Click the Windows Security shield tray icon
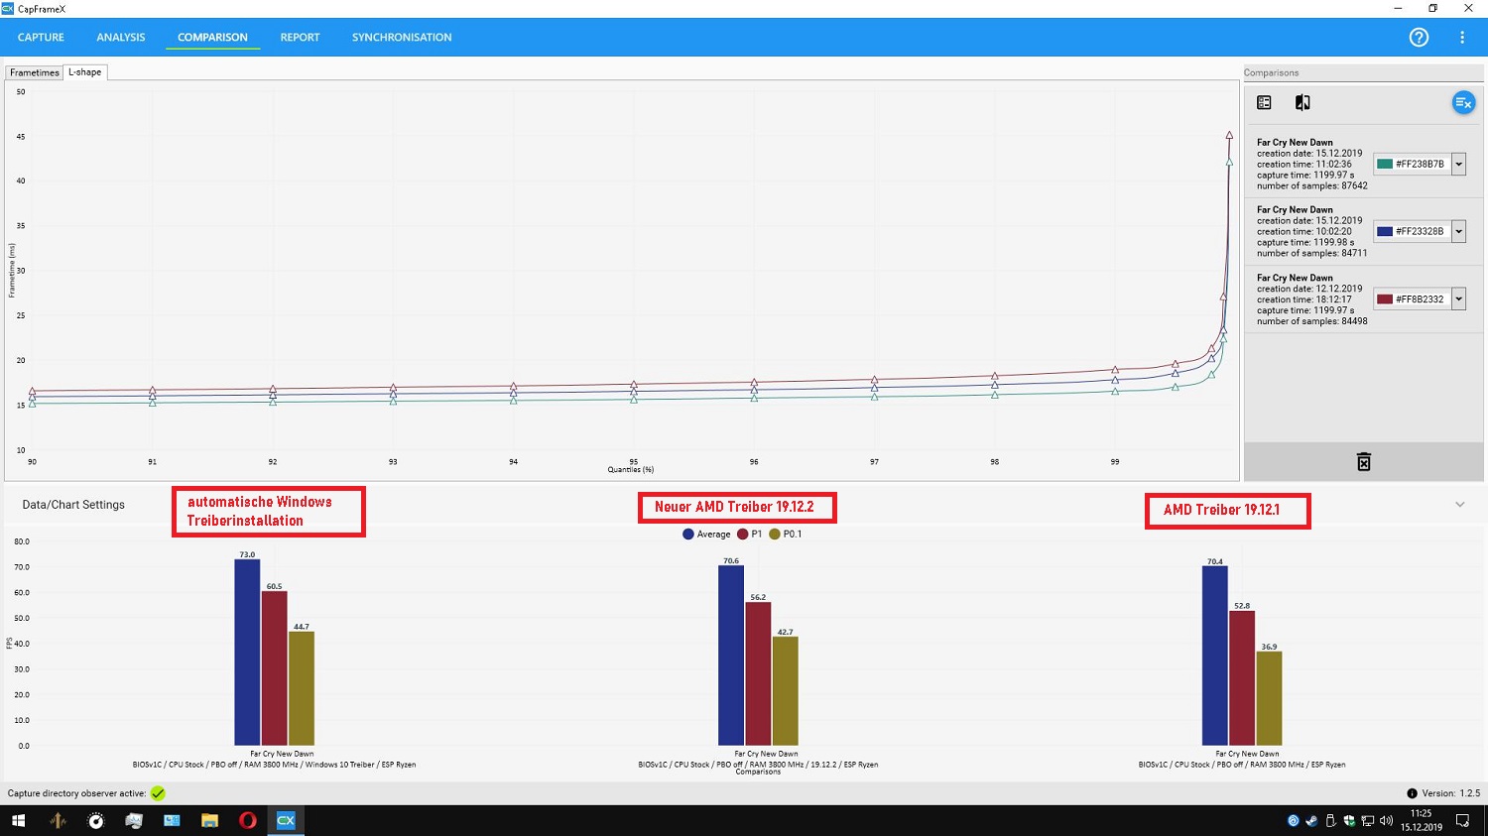Viewport: 1488px width, 836px height. [1349, 820]
